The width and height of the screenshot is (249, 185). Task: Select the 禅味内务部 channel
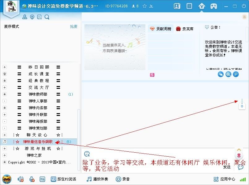pyautogui.click(x=39, y=108)
